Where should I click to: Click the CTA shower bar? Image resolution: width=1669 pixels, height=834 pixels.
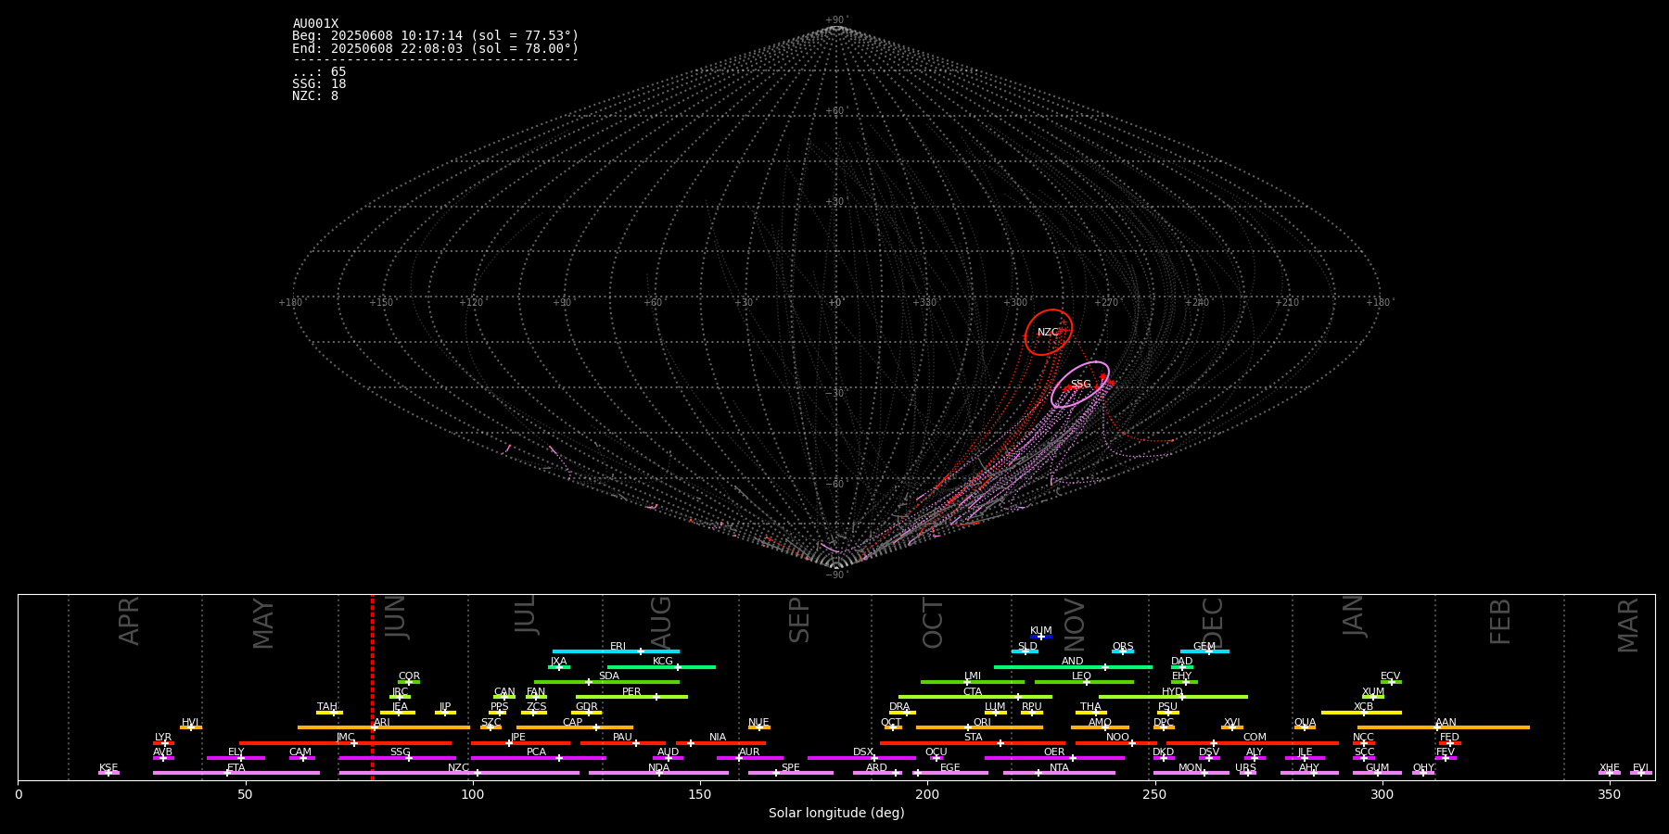point(975,697)
